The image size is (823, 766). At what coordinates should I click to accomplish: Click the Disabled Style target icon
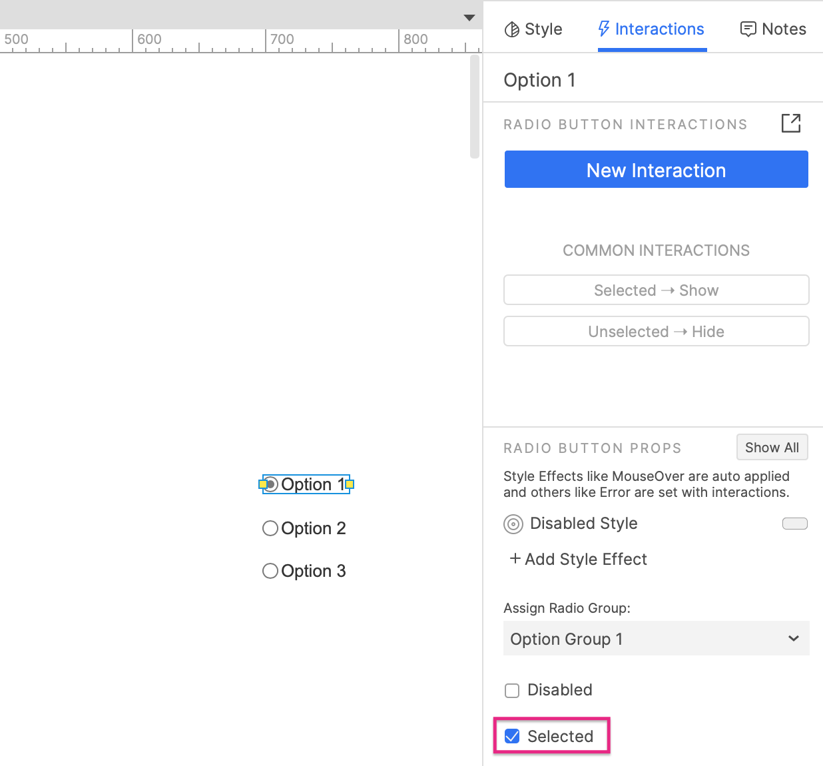513,524
